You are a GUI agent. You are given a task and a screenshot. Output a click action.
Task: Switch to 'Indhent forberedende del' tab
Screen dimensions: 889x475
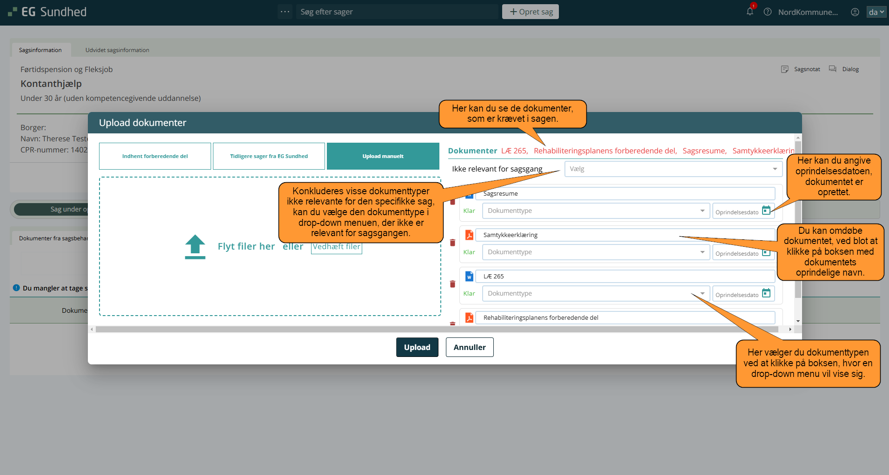pos(155,156)
